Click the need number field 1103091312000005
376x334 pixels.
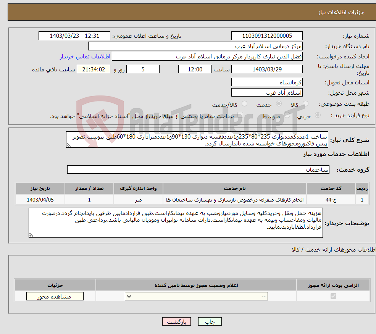267,36
